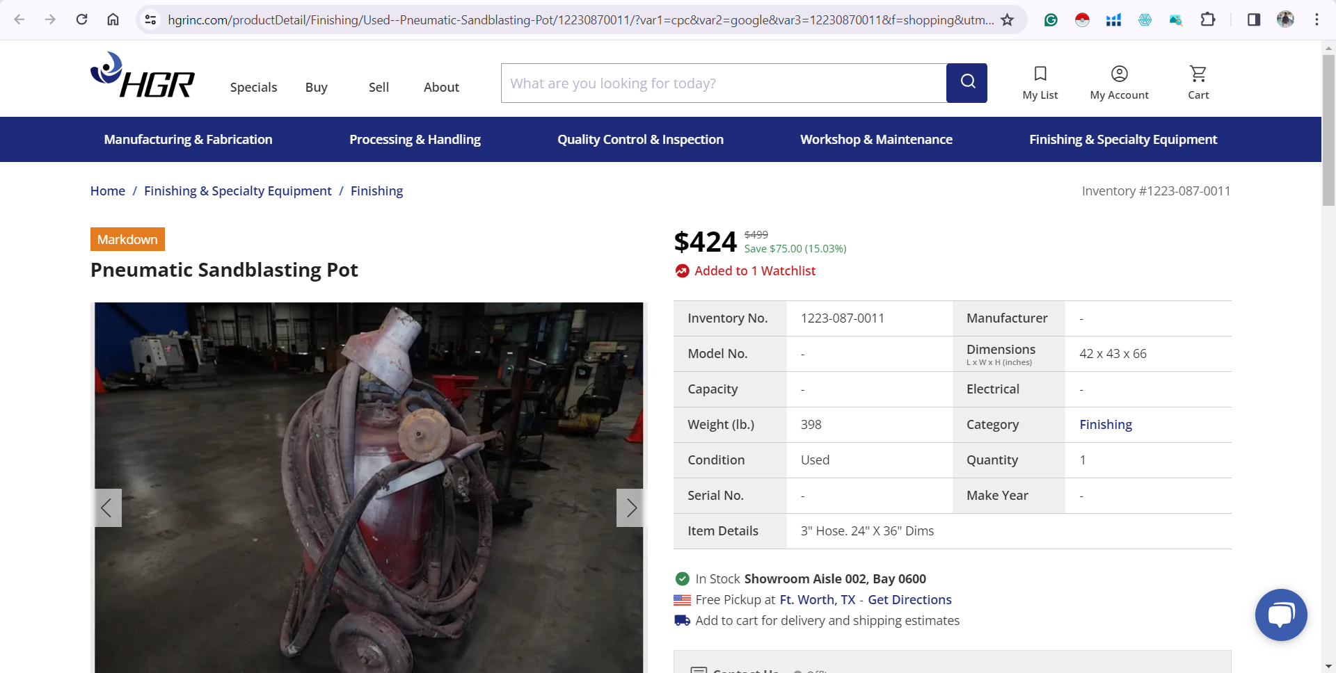Open Finishing breadcrumb link
1336x673 pixels.
coord(376,190)
